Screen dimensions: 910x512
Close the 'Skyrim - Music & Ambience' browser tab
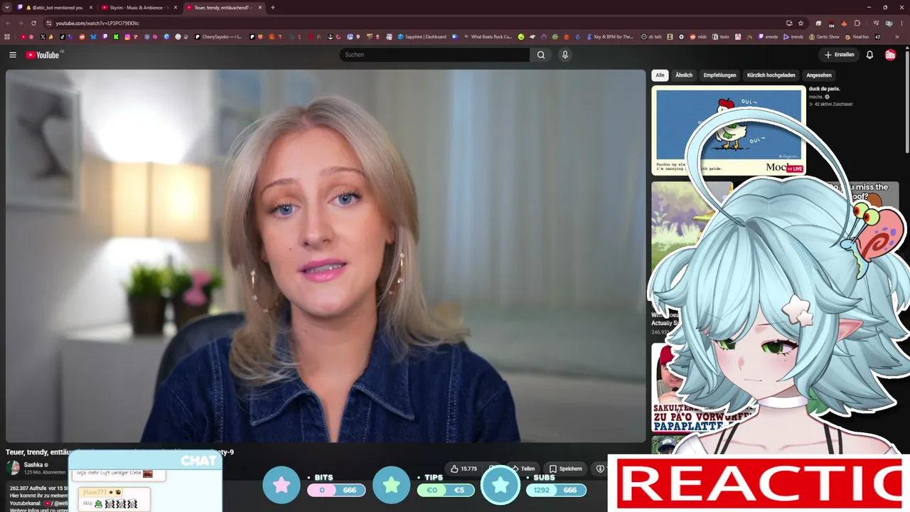click(176, 7)
